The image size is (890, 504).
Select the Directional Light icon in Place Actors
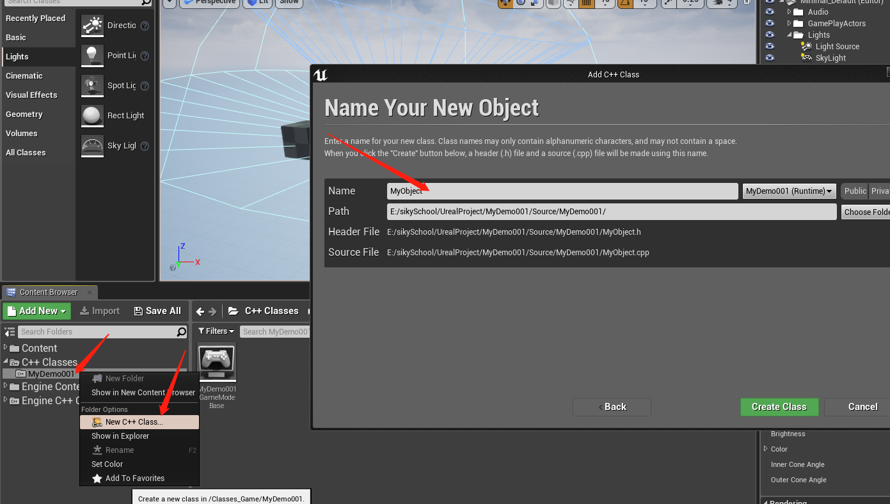click(x=93, y=26)
